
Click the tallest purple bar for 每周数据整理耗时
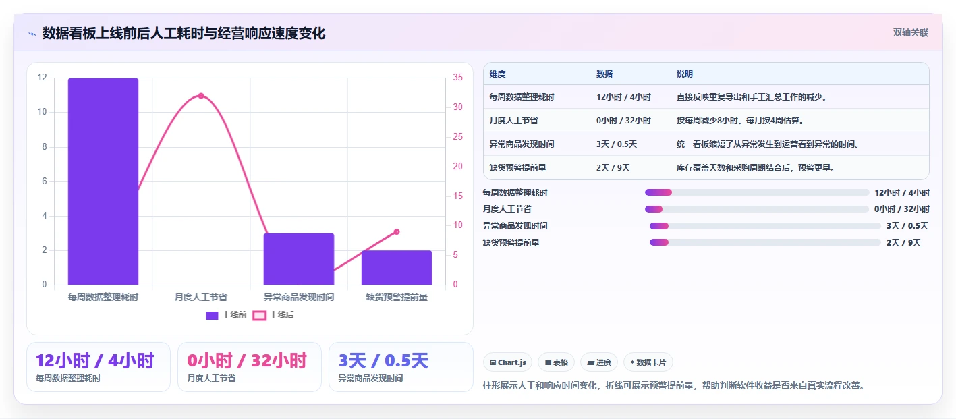click(103, 181)
